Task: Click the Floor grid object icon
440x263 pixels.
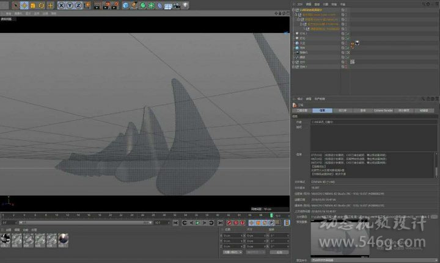Action: 168,5
